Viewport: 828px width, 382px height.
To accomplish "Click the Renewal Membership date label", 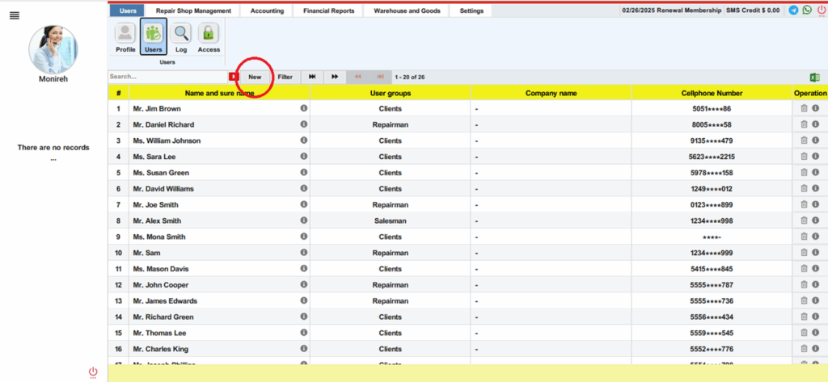I will (x=671, y=10).
